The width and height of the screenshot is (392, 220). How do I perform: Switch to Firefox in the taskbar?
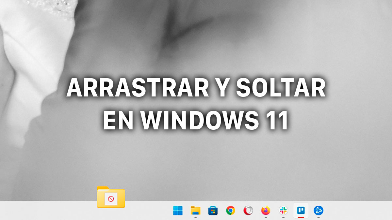point(266,211)
